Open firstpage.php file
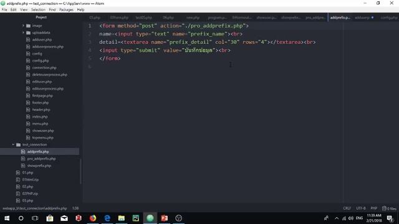The image size is (399, 224). point(42,95)
